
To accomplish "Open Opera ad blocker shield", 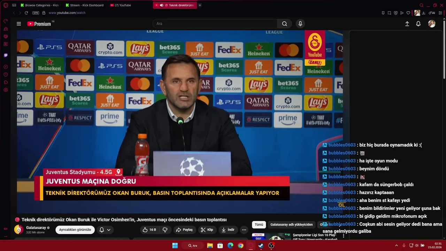I will 395,13.
